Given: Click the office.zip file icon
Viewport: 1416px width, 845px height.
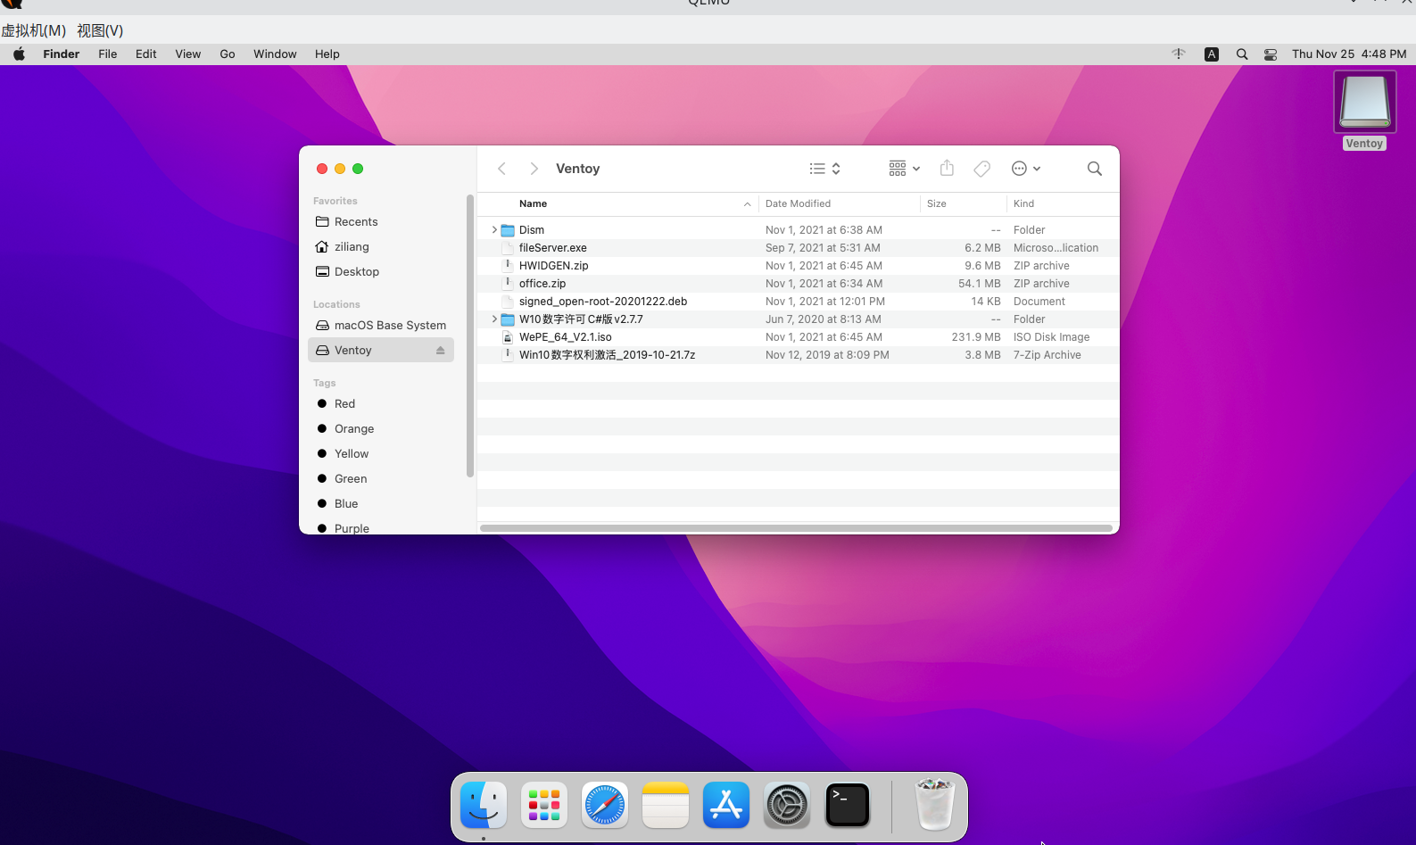Looking at the screenshot, I should coord(508,284).
